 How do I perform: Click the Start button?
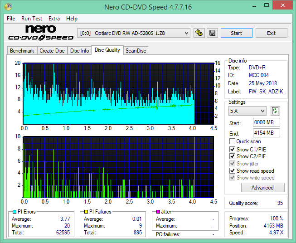coord(237,33)
